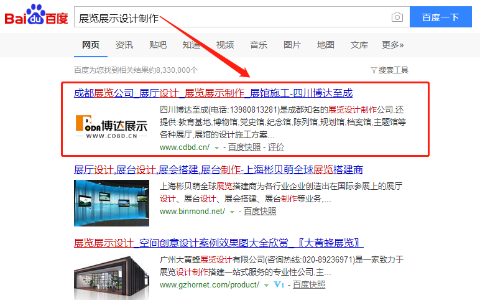Screen dimensions: 480x308
Task: Open 百度快照 for the binmond.net result
Action: tap(259, 212)
